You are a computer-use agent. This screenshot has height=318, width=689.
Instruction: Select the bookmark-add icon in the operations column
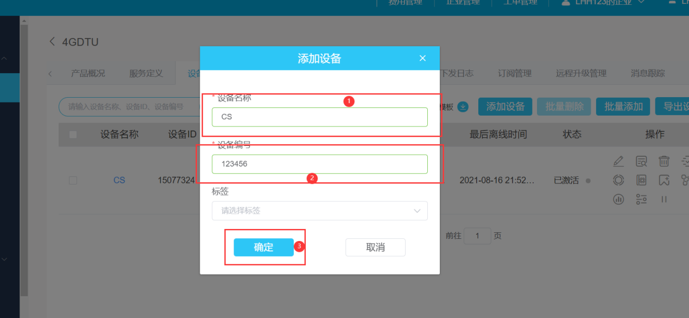(x=664, y=180)
